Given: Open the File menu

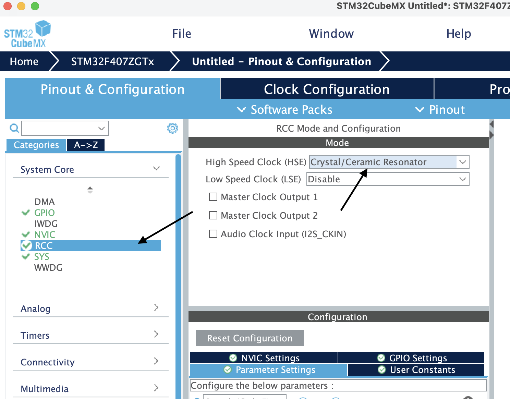Looking at the screenshot, I should (x=182, y=34).
